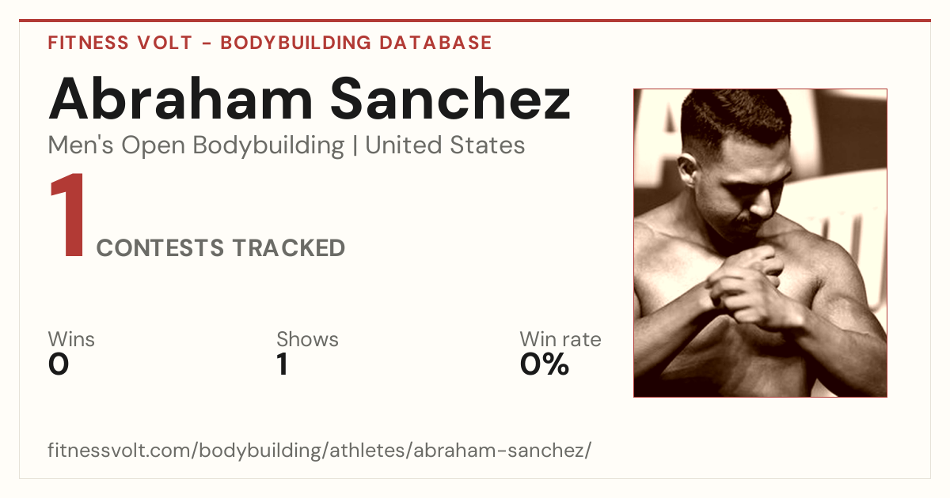The height and width of the screenshot is (498, 950).
Task: Click the Wins label
Action: [x=71, y=339]
